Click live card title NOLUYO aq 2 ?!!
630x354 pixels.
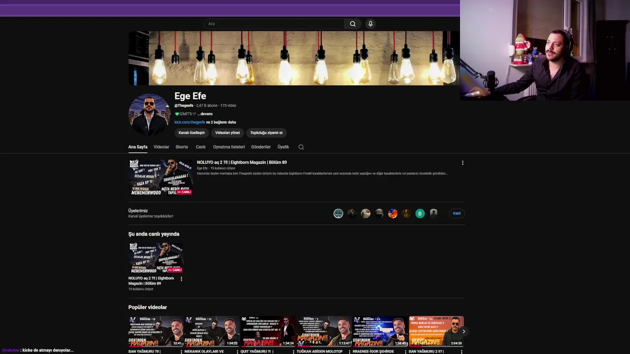click(151, 281)
